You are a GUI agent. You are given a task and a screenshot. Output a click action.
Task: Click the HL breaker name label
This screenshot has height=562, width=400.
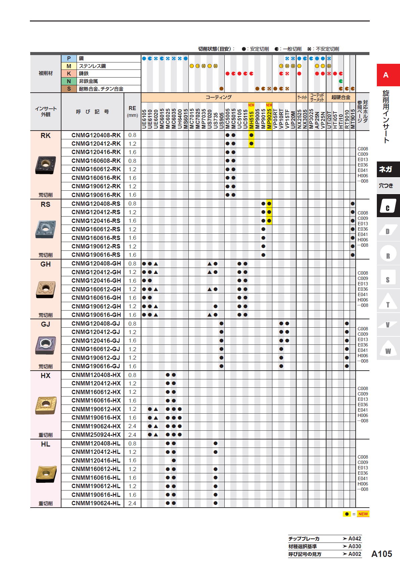point(46,444)
